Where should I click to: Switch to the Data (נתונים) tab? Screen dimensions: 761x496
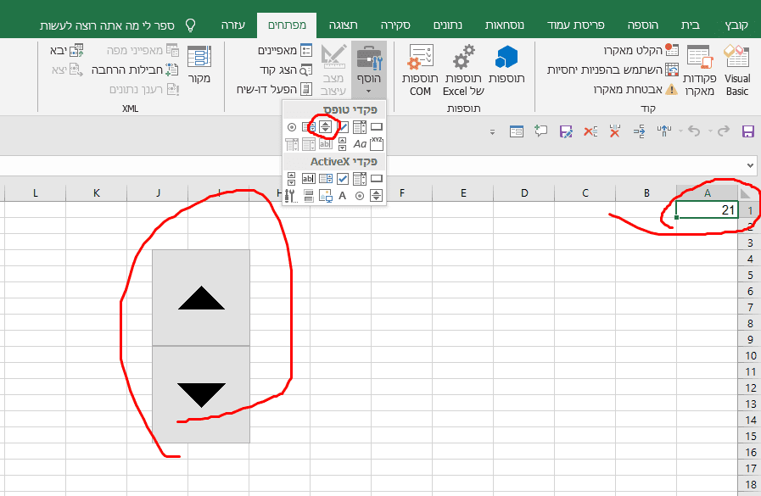pyautogui.click(x=447, y=25)
